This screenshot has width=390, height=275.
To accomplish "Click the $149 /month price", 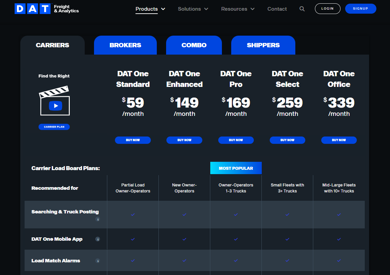I will click(x=184, y=107).
